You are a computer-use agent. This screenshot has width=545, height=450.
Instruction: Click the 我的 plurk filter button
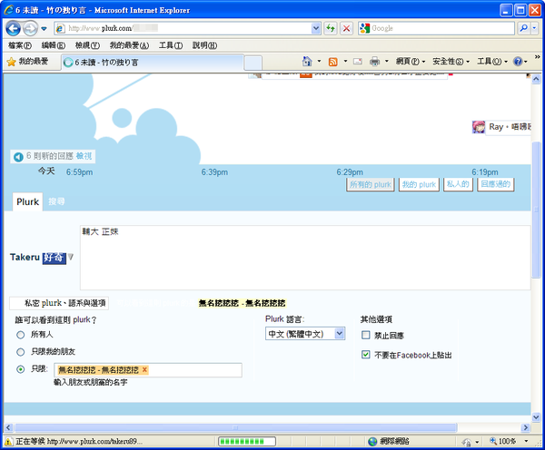coord(419,184)
